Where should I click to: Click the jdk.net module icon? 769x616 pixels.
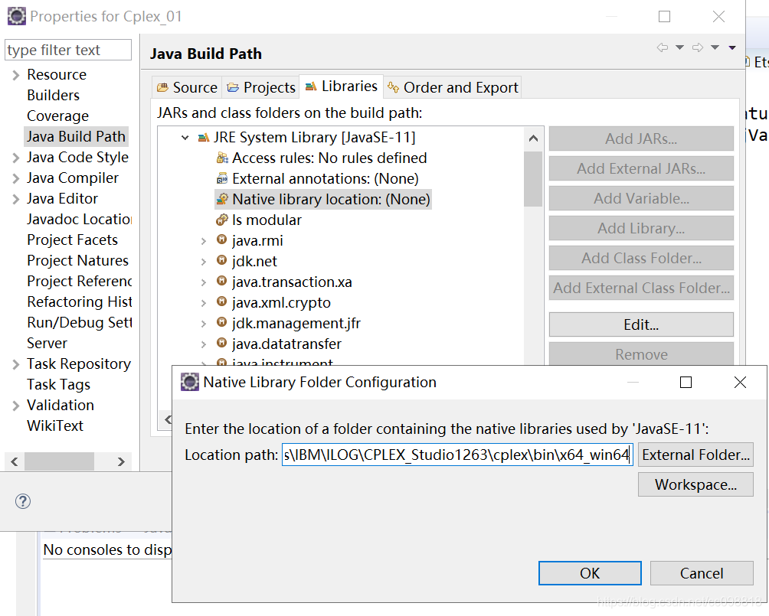221,259
